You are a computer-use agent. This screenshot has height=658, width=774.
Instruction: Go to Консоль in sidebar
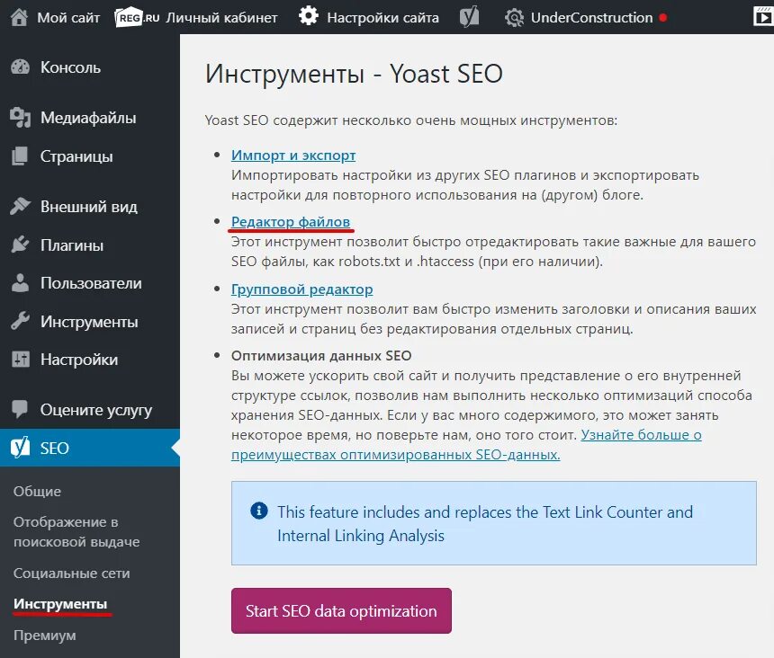[70, 67]
